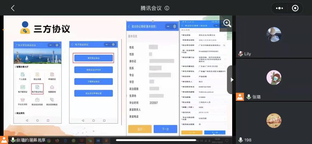The image size is (312, 144).
Task: Click the orange 返回 button on the 基本信息 form
Action: (x=140, y=129)
